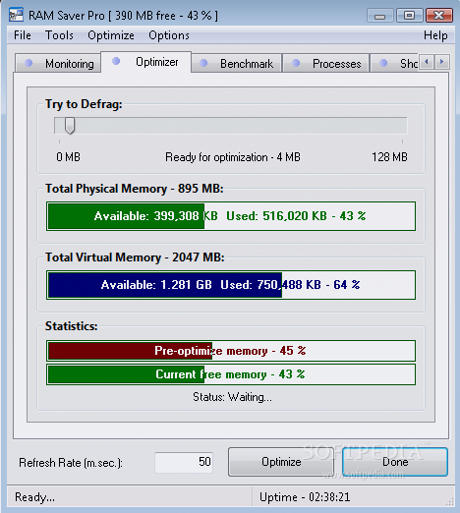Screen dimensions: 460x513
Task: Click the '0 MB' slider minimum label
Action: (x=68, y=157)
